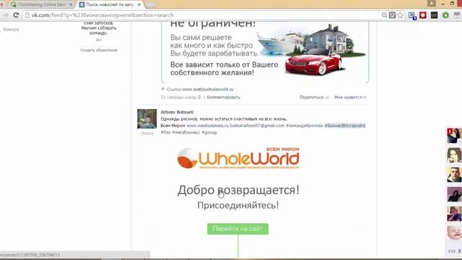The width and height of the screenshot is (462, 260).
Task: Click the '32 секунды назад' post timestamp
Action: click(178, 97)
